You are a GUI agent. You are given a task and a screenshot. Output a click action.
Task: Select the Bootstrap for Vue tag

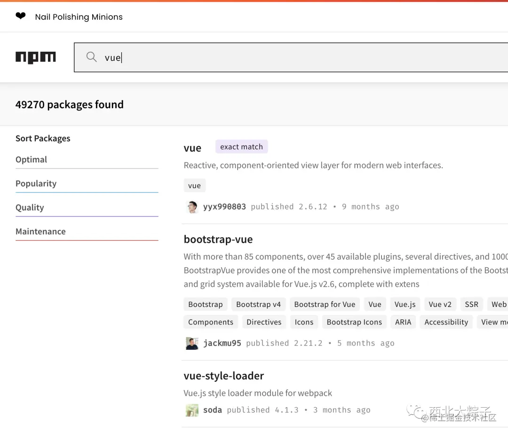(x=325, y=305)
